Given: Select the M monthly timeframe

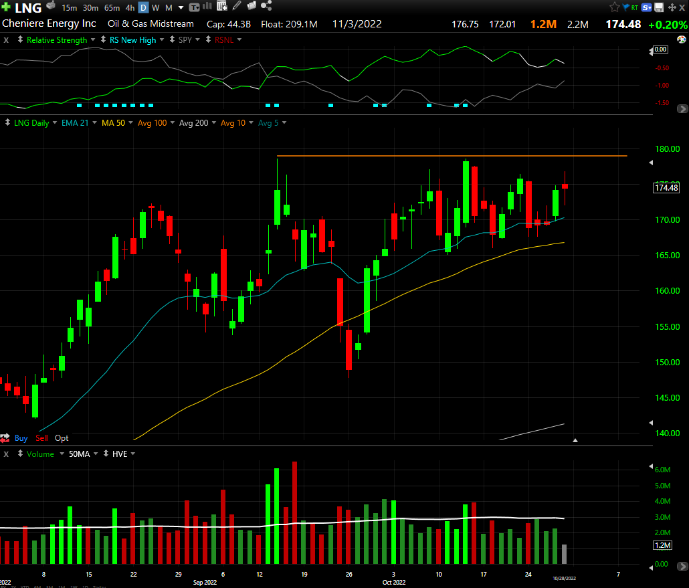Looking at the screenshot, I should click(169, 8).
